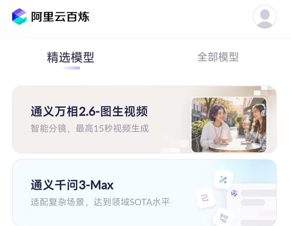This screenshot has width=291, height=226.
Task: Switch to the 精选模型 tab
Action: coord(71,57)
